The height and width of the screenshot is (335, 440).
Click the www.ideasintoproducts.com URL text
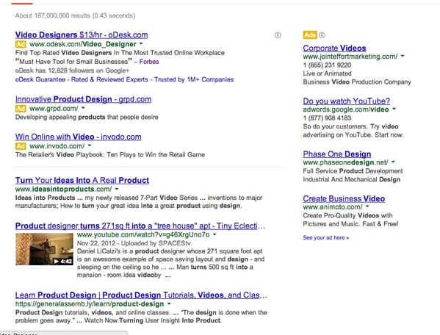tap(63, 189)
